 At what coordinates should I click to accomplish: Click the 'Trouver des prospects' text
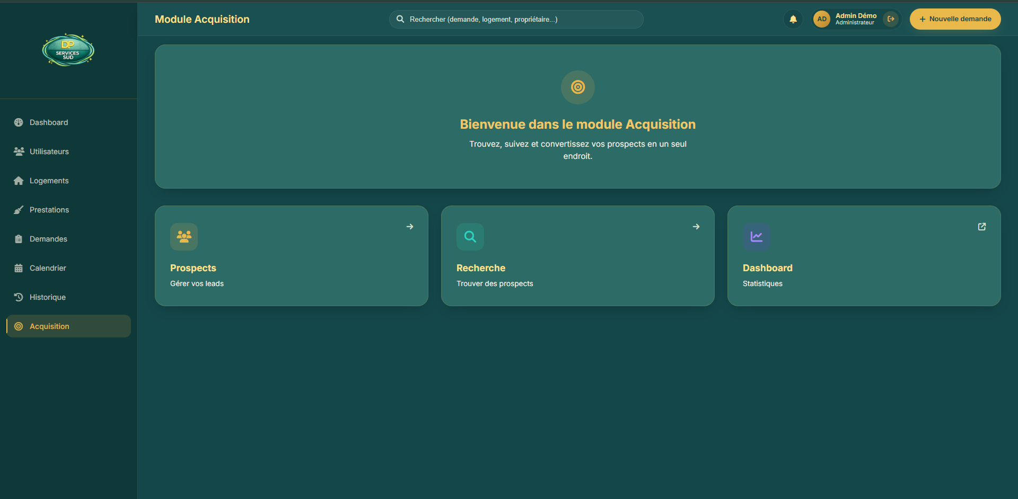tap(495, 283)
